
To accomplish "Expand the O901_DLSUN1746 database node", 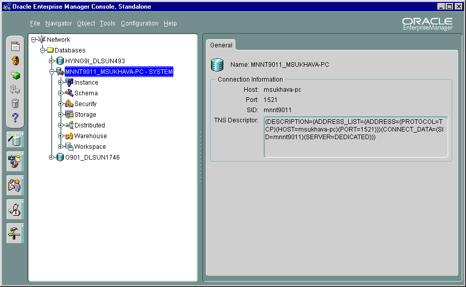I will point(51,157).
